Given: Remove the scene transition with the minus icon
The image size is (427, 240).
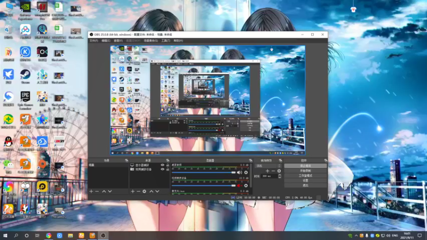Looking at the screenshot, I should (x=273, y=171).
